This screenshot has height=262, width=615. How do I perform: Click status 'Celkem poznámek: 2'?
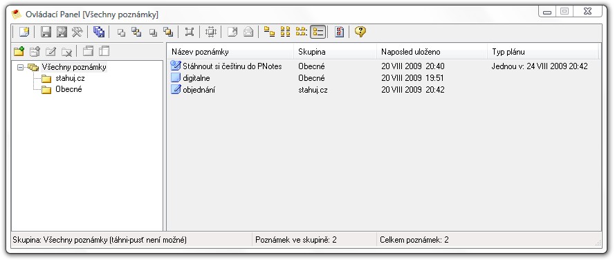point(414,240)
